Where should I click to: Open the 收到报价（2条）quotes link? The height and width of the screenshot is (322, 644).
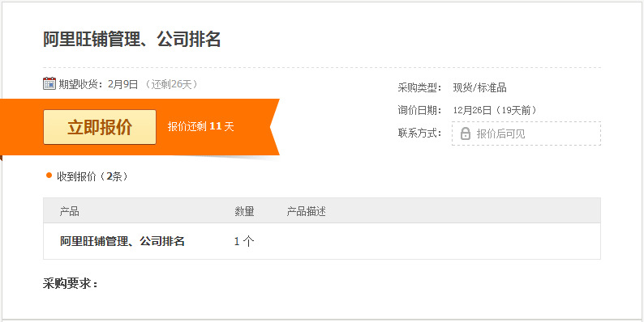[x=92, y=176]
